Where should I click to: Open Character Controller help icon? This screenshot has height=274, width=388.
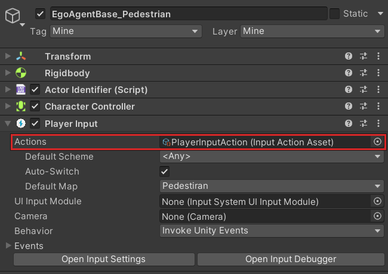pos(349,106)
